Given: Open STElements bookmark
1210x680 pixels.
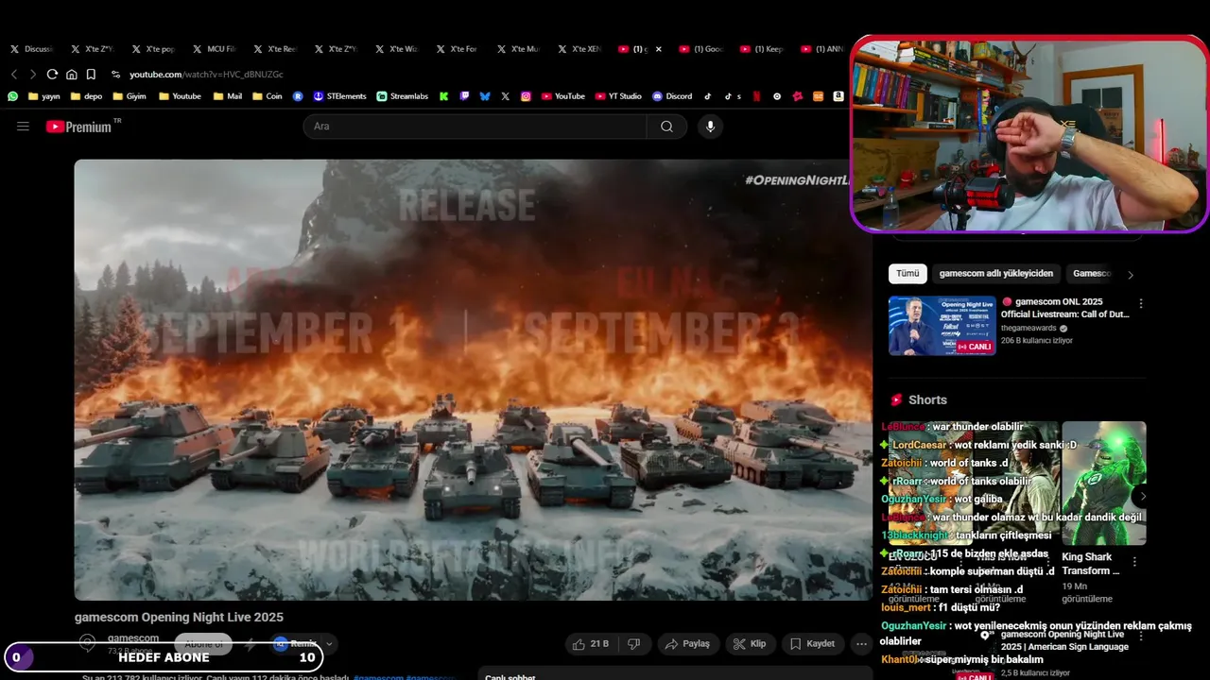Looking at the screenshot, I should (339, 96).
